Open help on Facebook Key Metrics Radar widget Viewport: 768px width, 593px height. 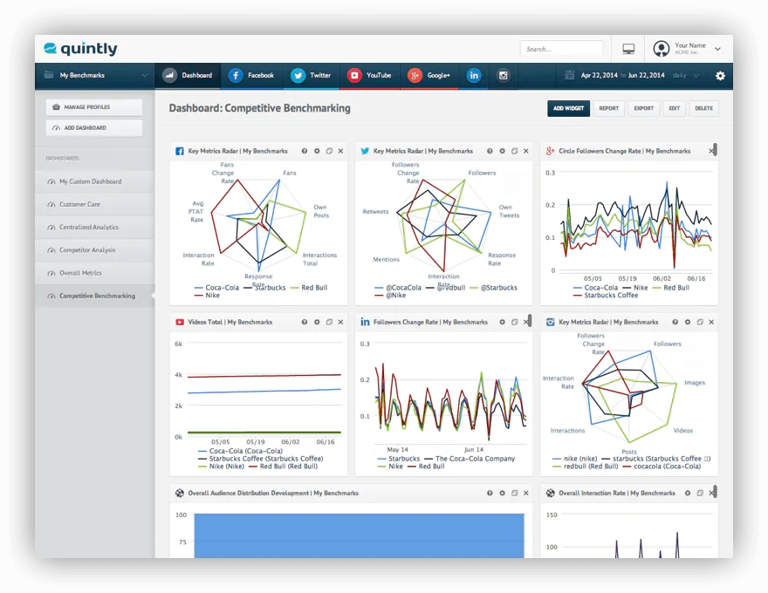click(305, 151)
